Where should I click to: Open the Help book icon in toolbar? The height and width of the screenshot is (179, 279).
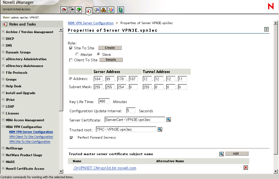(121, 10)
